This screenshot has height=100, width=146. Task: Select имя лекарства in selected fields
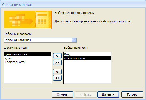tap(87, 58)
